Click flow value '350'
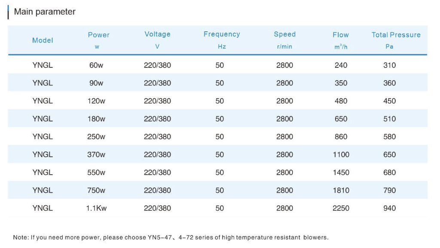Viewport: 440px width, 248px height. pyautogui.click(x=341, y=83)
